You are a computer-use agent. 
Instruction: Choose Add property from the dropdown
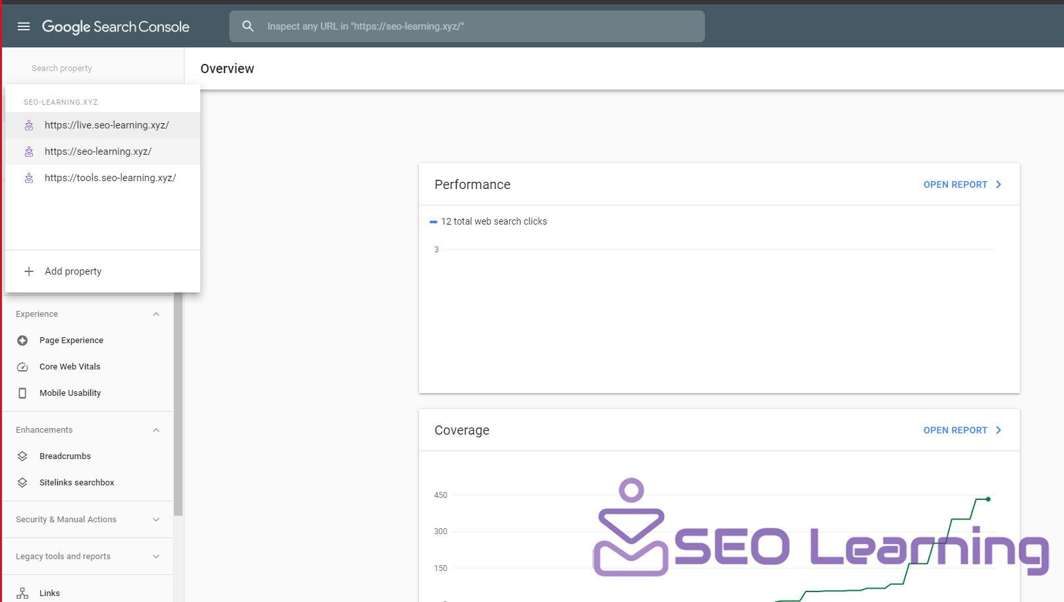pos(103,271)
